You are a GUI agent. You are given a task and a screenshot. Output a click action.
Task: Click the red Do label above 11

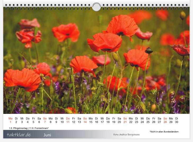(68, 118)
